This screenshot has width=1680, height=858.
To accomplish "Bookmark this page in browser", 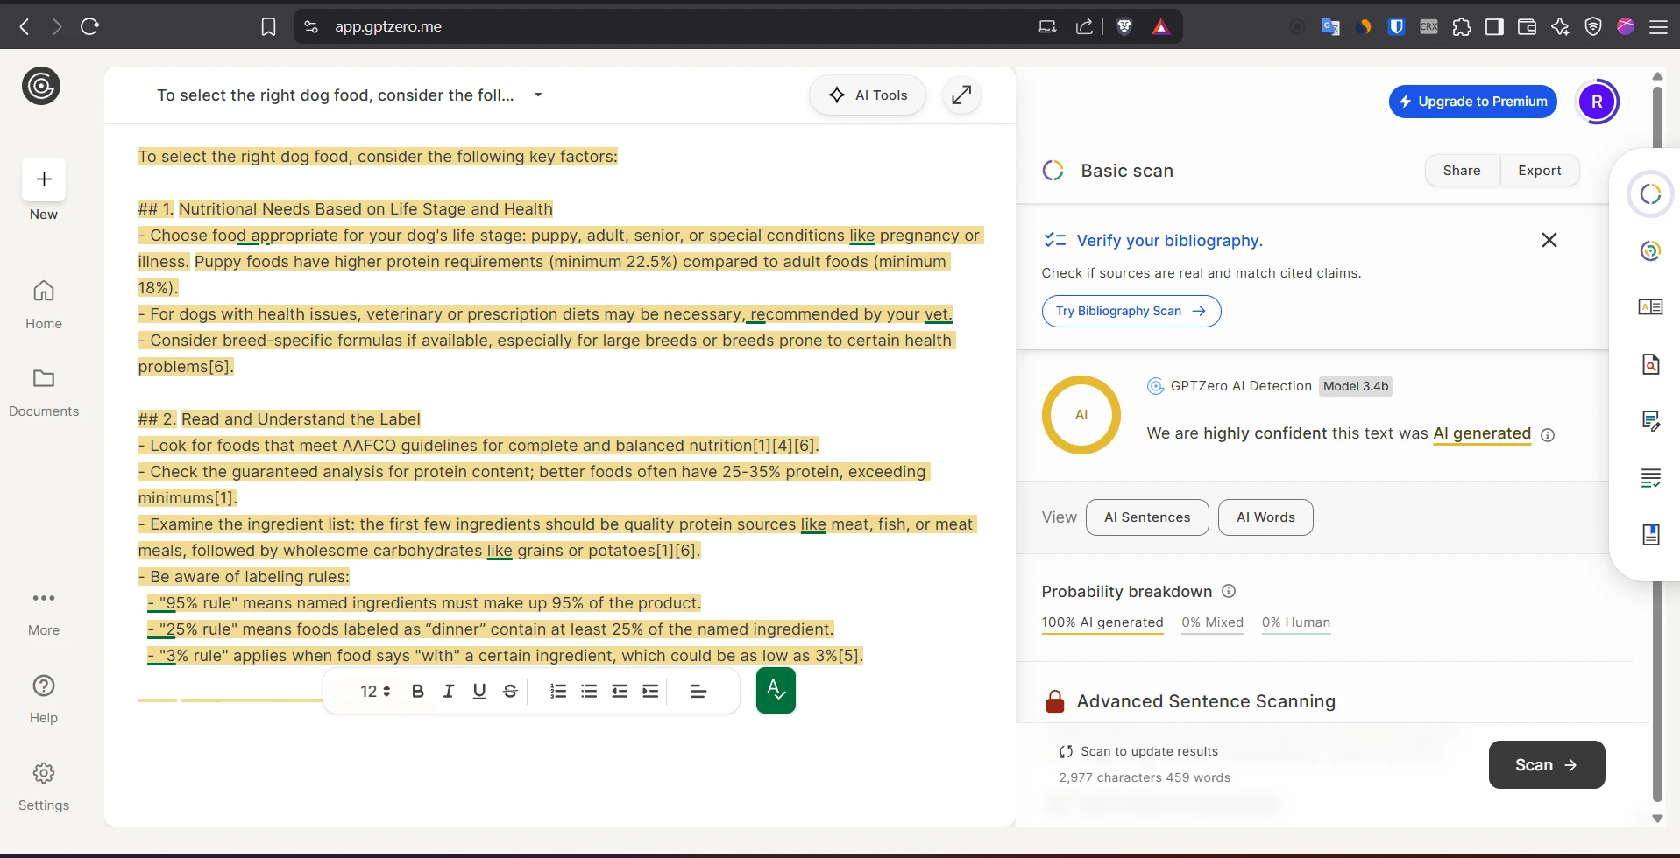I will (x=268, y=27).
